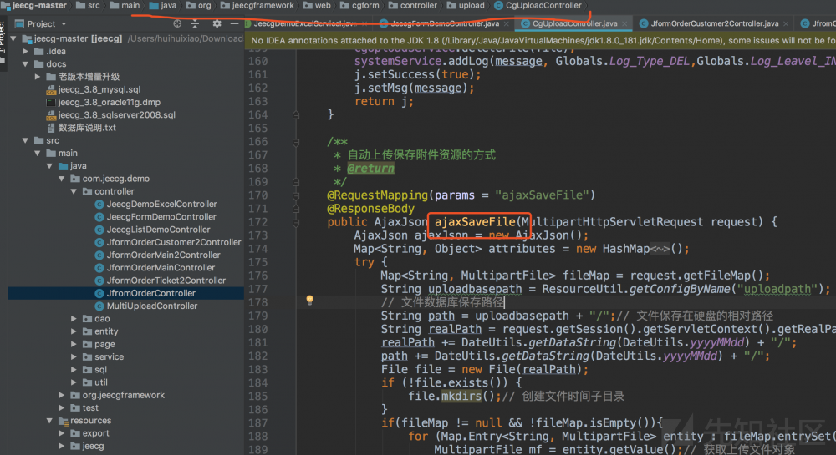The height and width of the screenshot is (455, 836).
Task: Open jeecg_3.8_mysql.sql in the project tree
Action: (99, 89)
